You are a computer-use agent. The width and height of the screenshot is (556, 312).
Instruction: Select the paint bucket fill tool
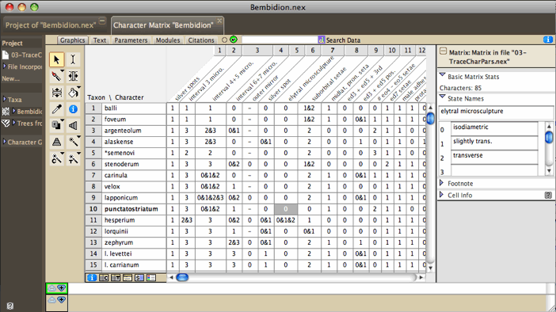73,93
